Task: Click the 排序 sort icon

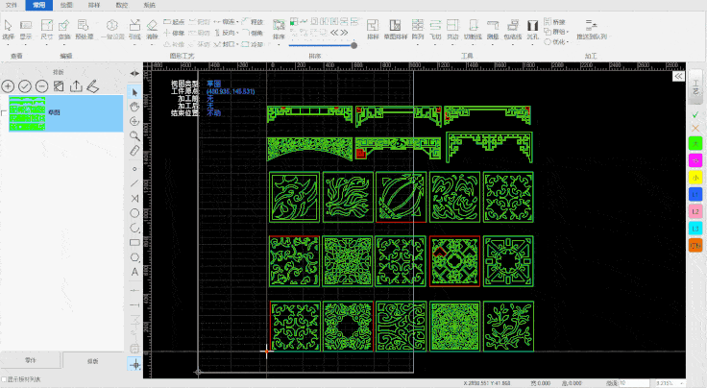Action: [x=279, y=28]
